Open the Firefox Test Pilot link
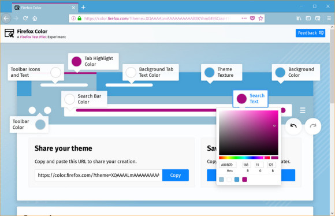 pyautogui.click(x=33, y=37)
